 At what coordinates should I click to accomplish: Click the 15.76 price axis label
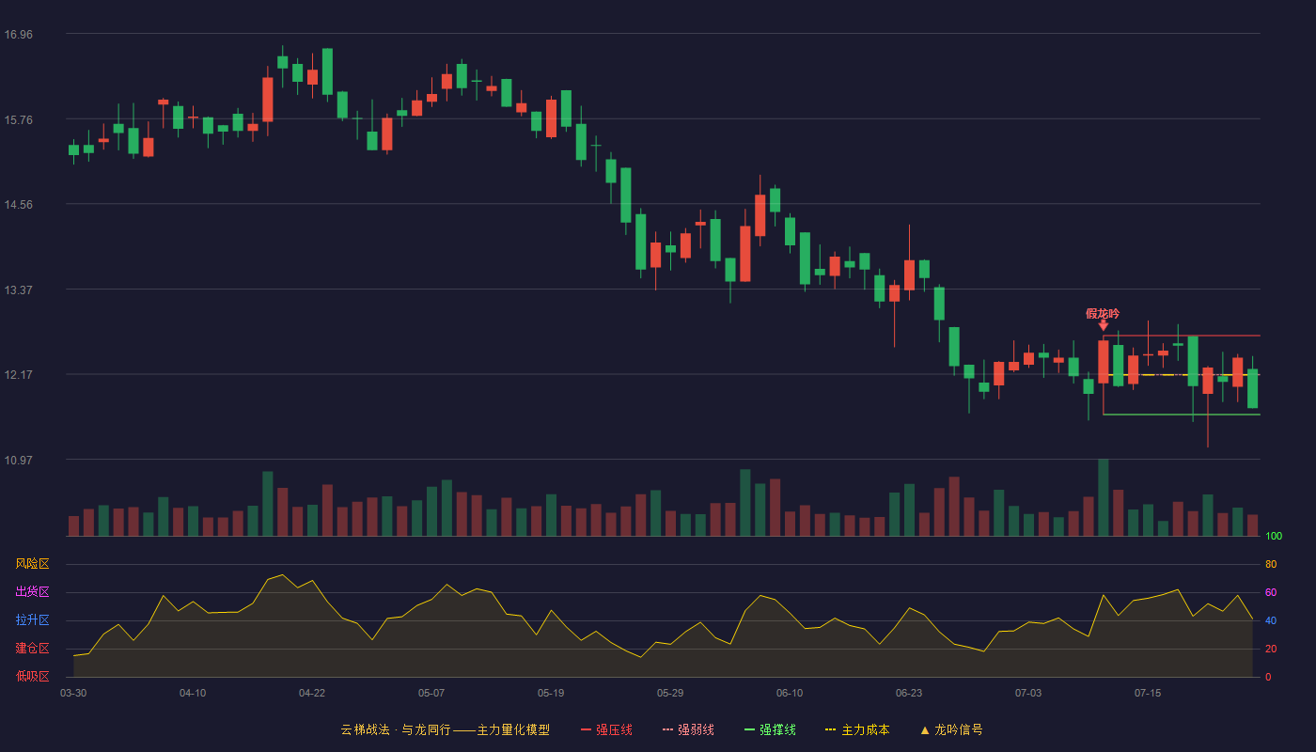[x=18, y=120]
